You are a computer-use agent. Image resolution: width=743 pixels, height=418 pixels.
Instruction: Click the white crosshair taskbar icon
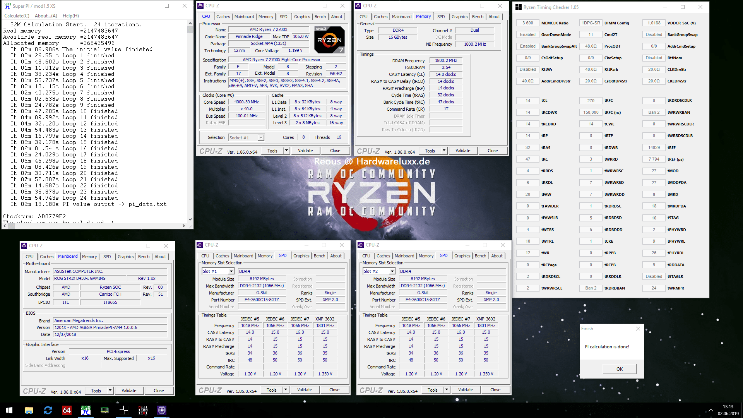point(124,410)
